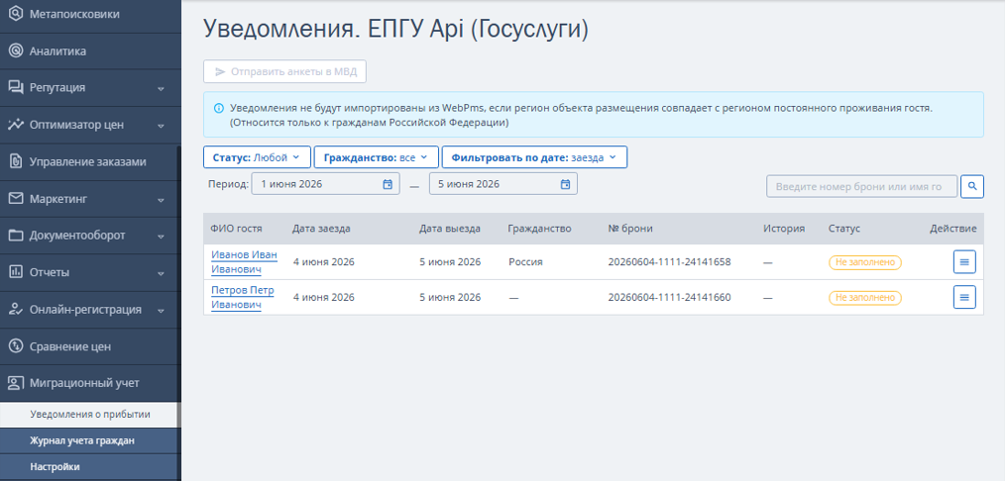The height and width of the screenshot is (481, 1005).
Task: Expand the Документооборот menu chevron
Action: tap(161, 236)
